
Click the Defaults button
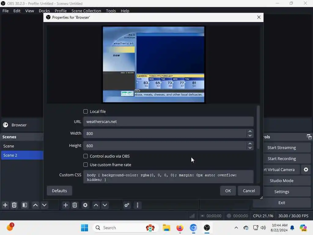click(59, 191)
